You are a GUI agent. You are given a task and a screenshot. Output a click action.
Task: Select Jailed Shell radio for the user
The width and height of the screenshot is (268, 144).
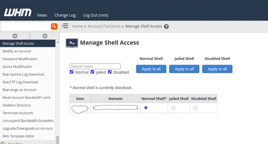(x=173, y=108)
